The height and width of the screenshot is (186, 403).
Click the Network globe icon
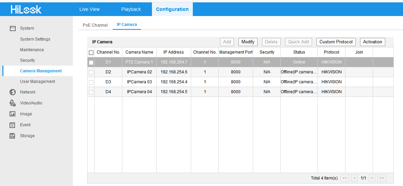tap(13, 92)
